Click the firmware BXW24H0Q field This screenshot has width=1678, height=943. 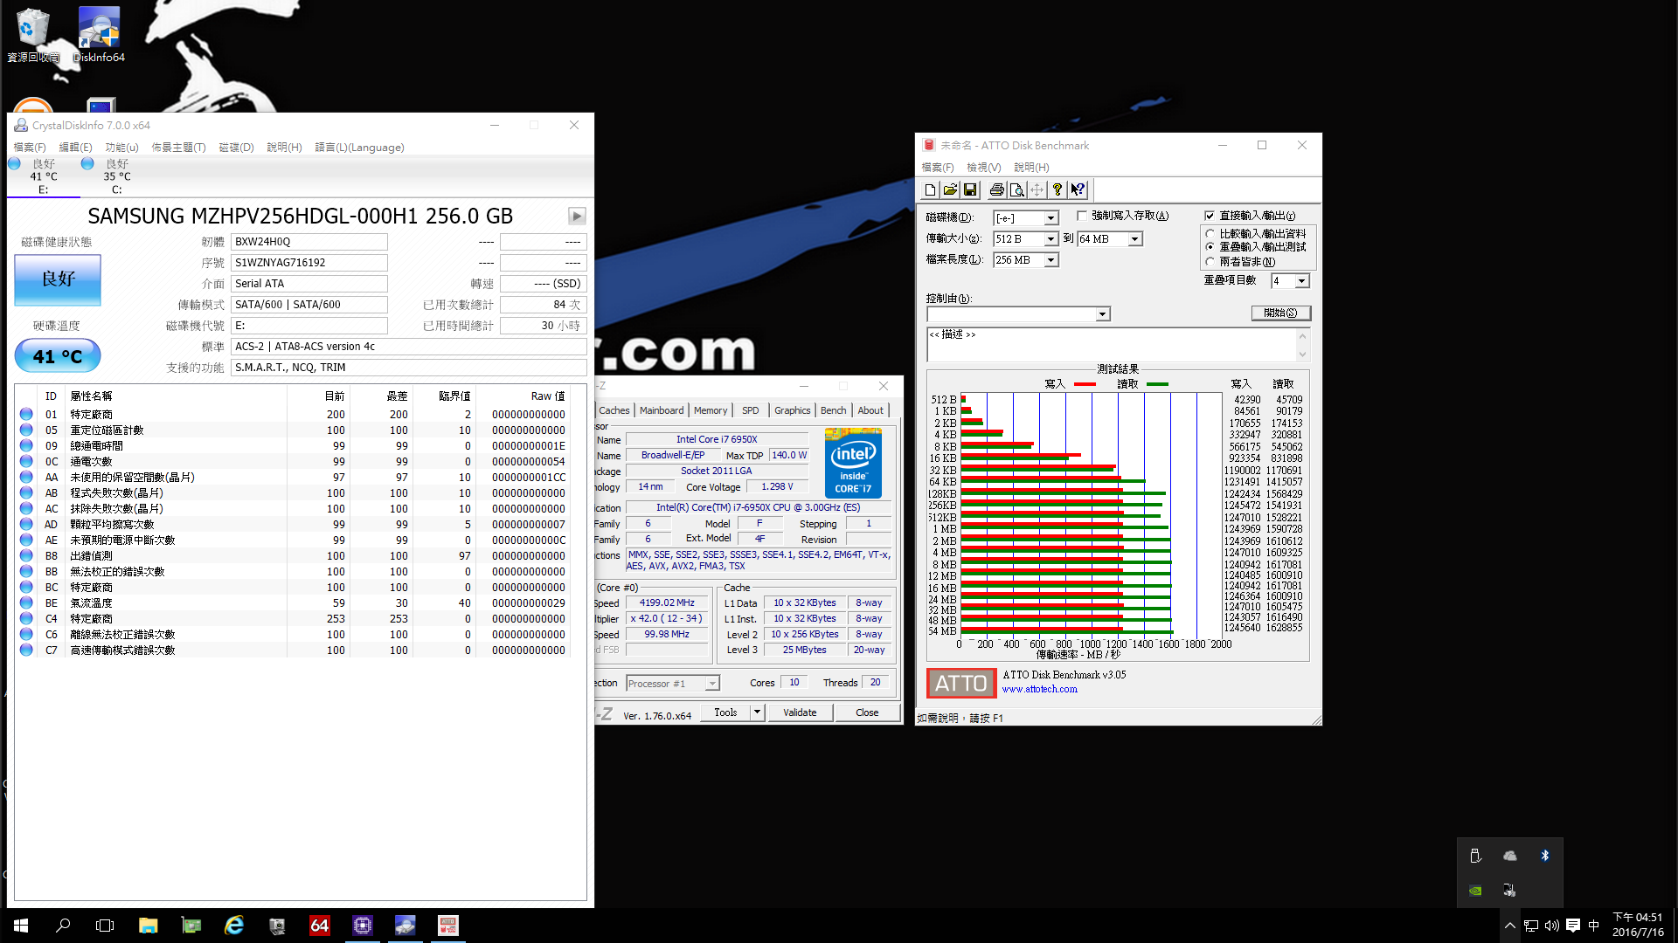click(309, 242)
